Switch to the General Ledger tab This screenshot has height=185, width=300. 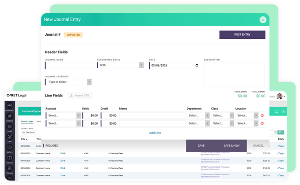pos(27,121)
